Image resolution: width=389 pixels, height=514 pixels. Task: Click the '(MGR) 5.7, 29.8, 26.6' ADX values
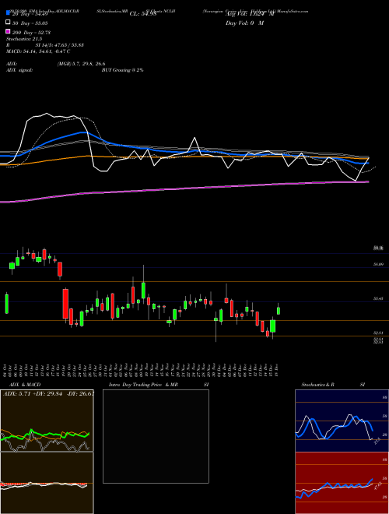[81, 64]
